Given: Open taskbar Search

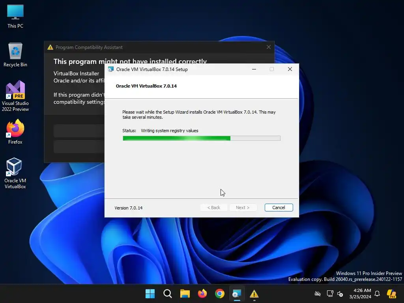Looking at the screenshot, I should coord(167,294).
